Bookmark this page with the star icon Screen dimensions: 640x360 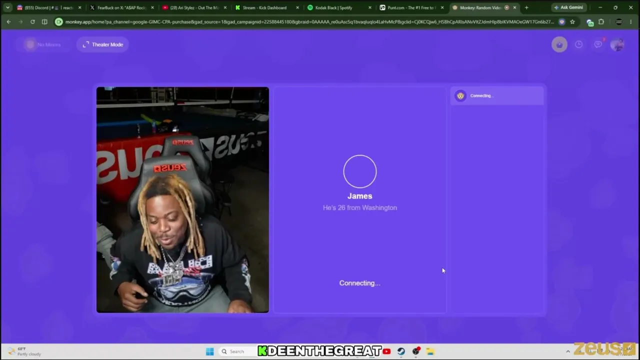point(572,22)
